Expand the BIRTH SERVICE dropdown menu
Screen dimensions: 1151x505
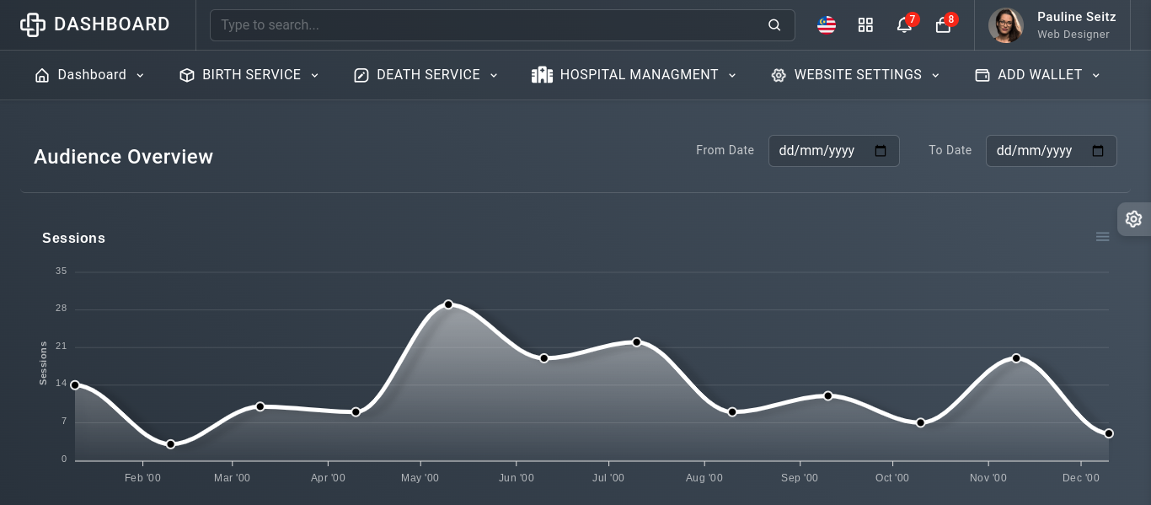point(250,75)
